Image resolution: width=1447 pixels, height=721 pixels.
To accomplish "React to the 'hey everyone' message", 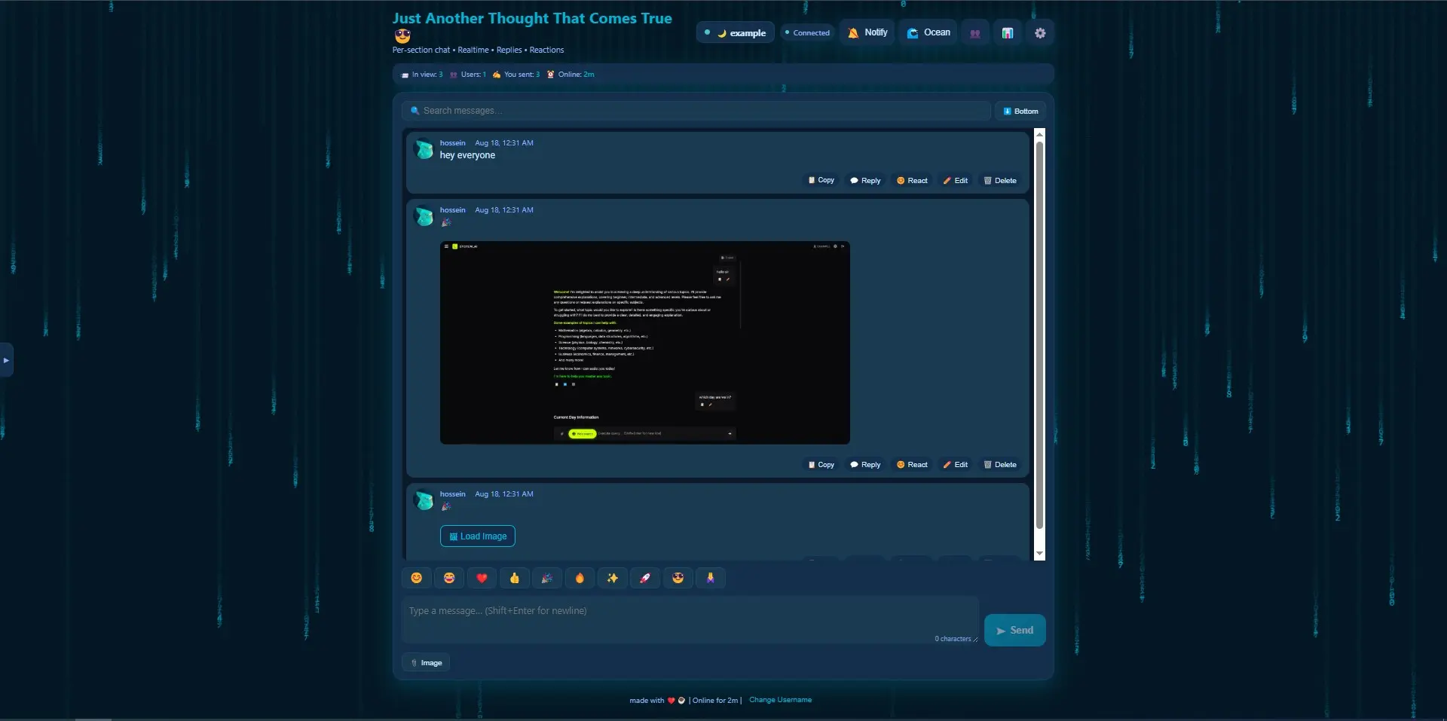I will [x=912, y=181].
